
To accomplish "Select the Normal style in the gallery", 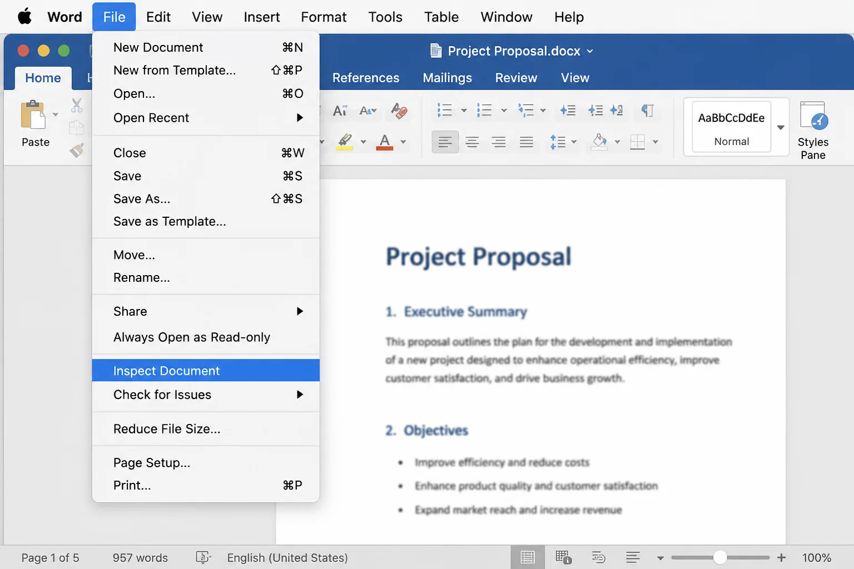I will click(x=731, y=127).
